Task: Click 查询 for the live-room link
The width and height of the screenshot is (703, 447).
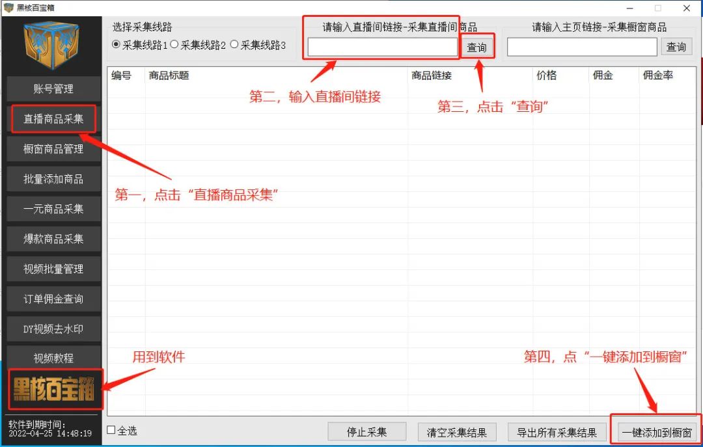Action: pyautogui.click(x=476, y=47)
